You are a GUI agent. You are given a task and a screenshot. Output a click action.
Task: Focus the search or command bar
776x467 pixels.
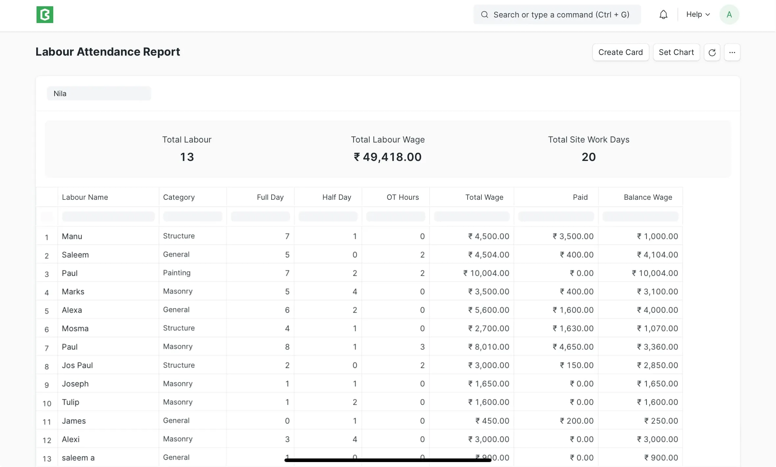561,15
